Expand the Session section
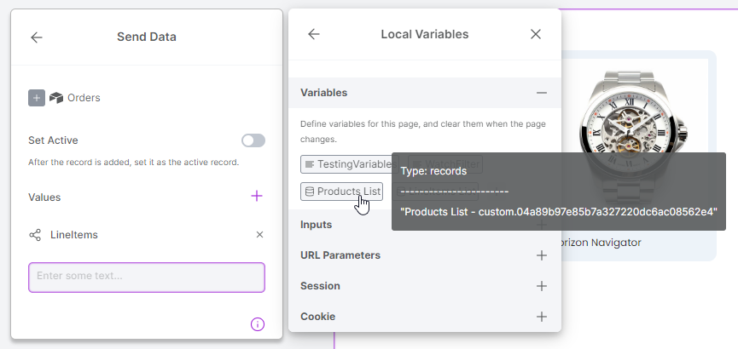 (542, 286)
